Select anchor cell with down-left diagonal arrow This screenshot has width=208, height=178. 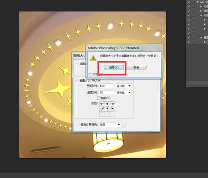click(102, 109)
